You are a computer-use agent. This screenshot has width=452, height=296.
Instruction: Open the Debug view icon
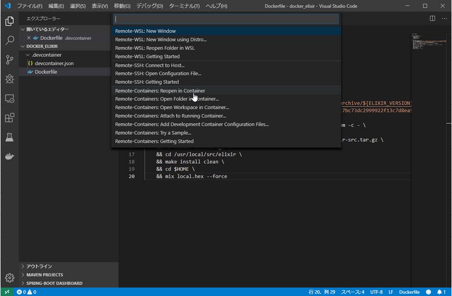click(9, 79)
